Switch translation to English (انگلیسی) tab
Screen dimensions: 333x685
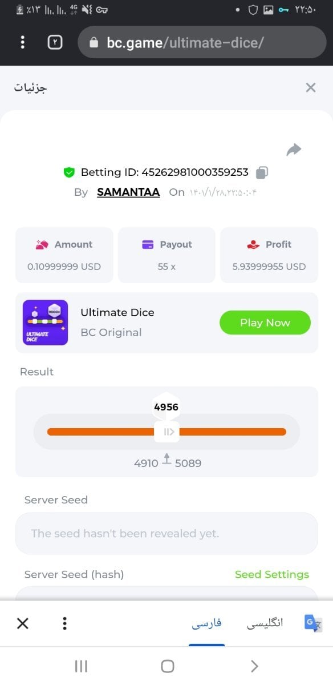click(x=265, y=623)
